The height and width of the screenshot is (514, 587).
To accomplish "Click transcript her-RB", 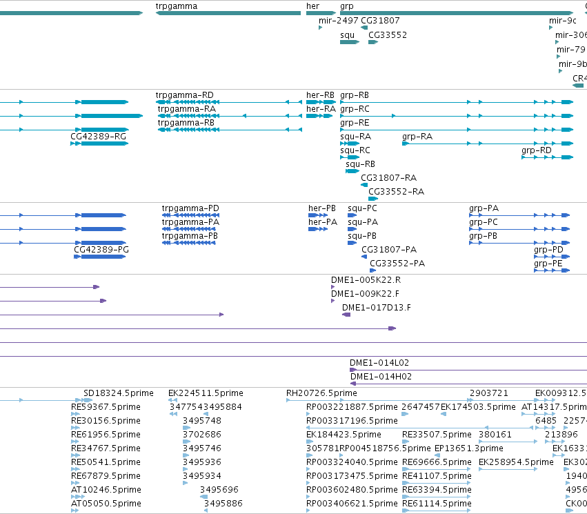I will 321,102.
